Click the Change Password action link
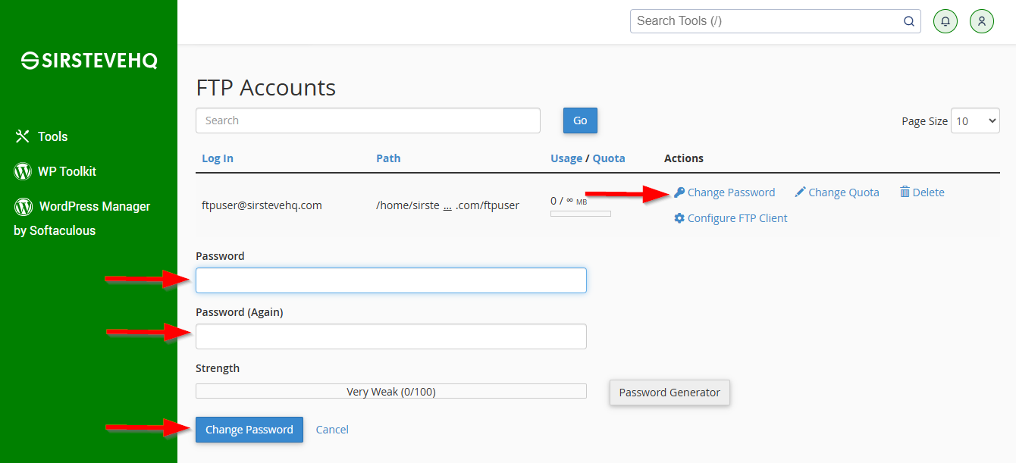 tap(731, 192)
